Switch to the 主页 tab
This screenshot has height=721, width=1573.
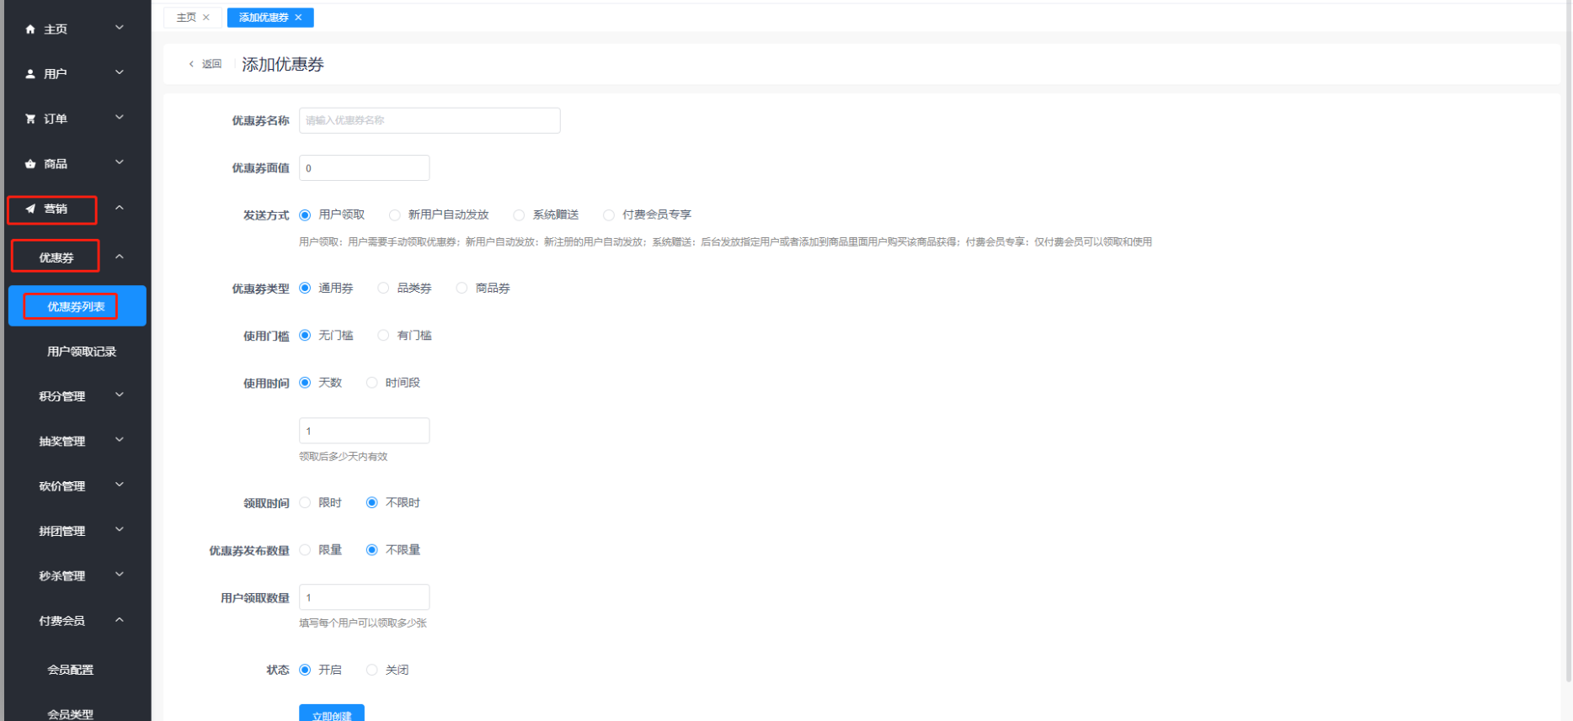(186, 18)
